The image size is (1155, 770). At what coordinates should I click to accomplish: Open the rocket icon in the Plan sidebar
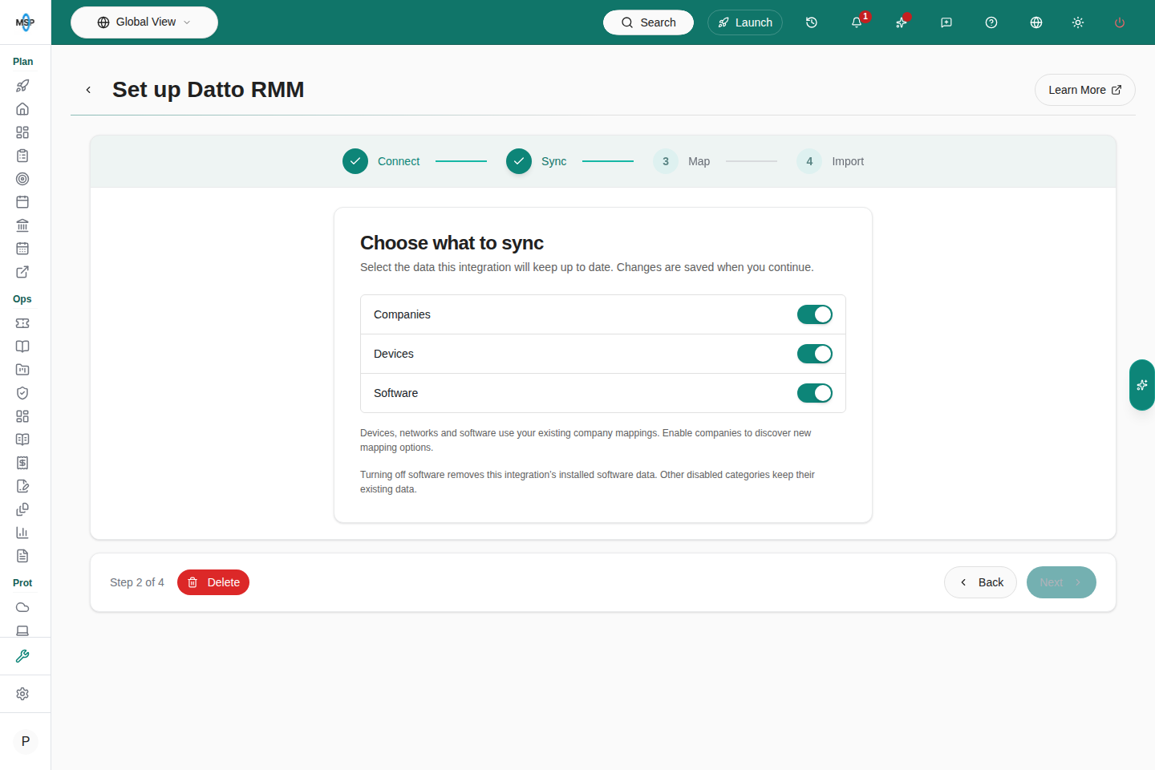tap(22, 86)
